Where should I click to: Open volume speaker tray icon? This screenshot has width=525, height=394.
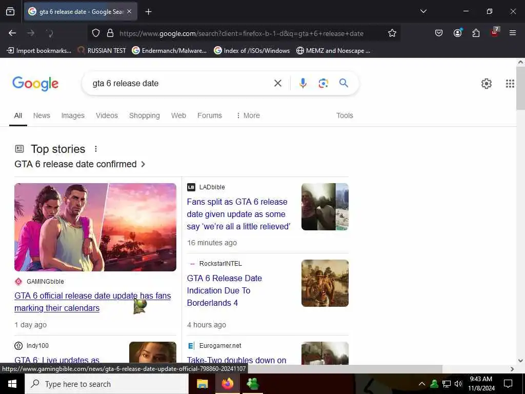[x=458, y=384]
